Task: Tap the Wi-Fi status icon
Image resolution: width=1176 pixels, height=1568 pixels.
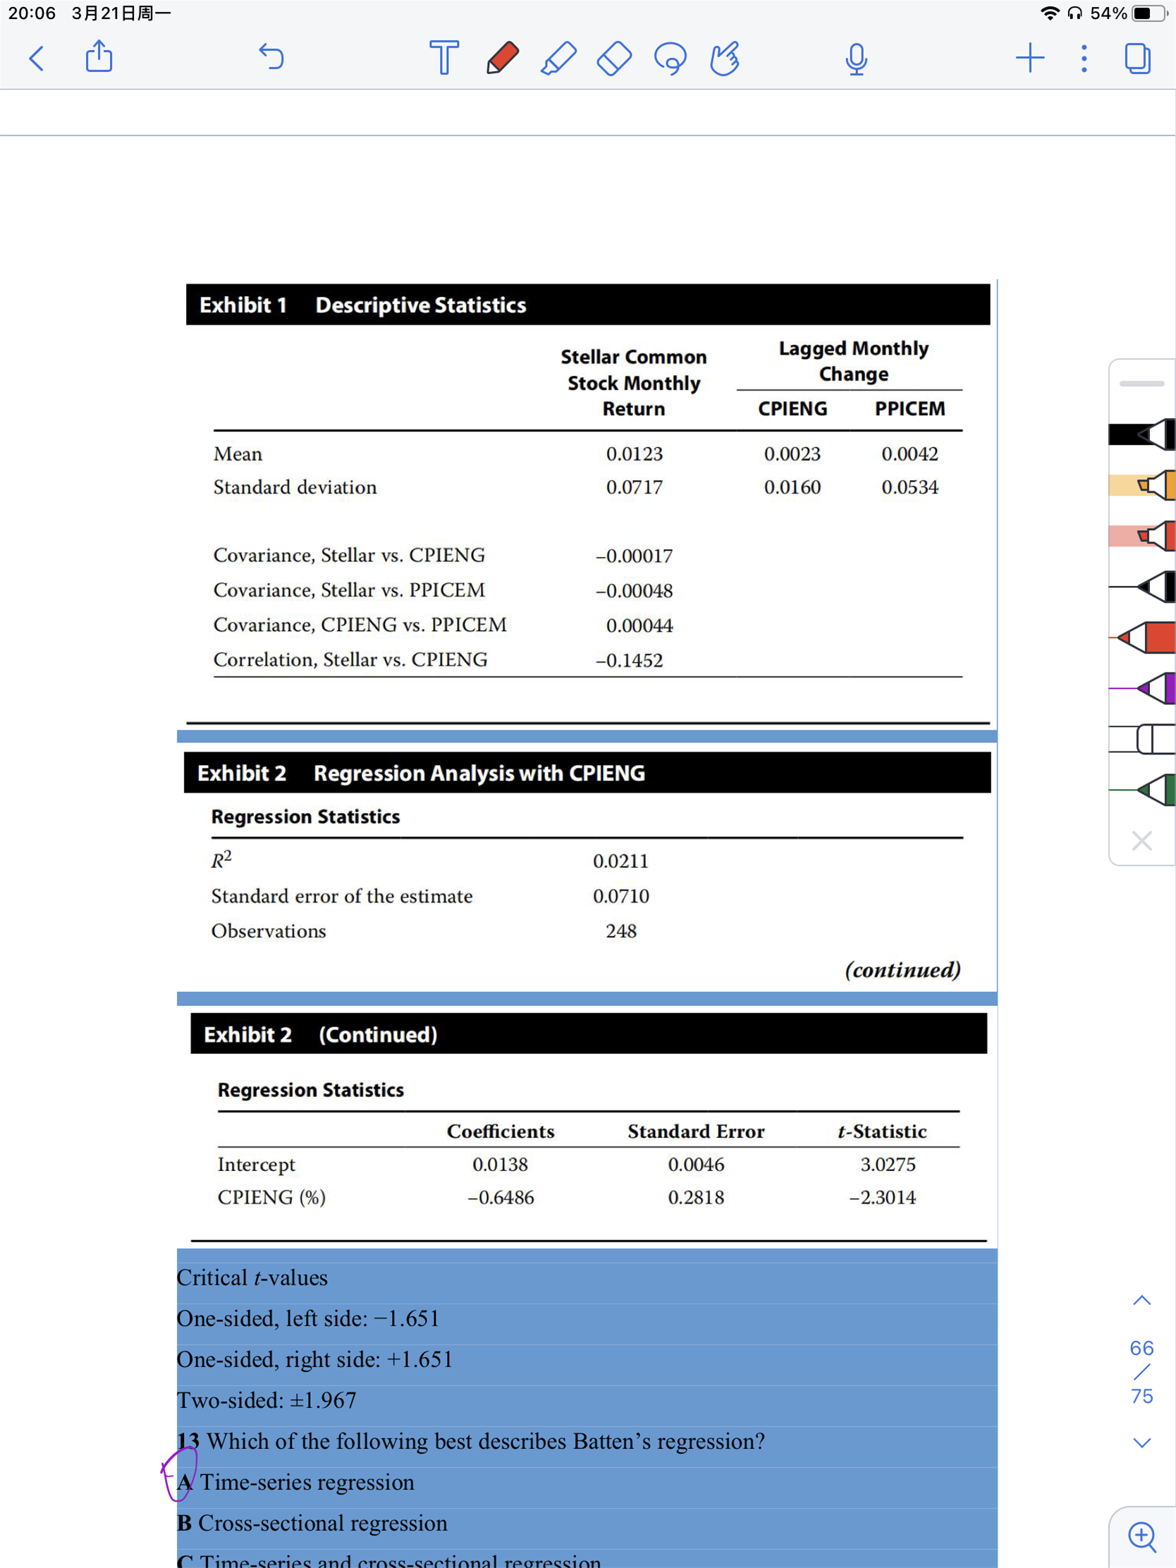Action: coord(1050,13)
